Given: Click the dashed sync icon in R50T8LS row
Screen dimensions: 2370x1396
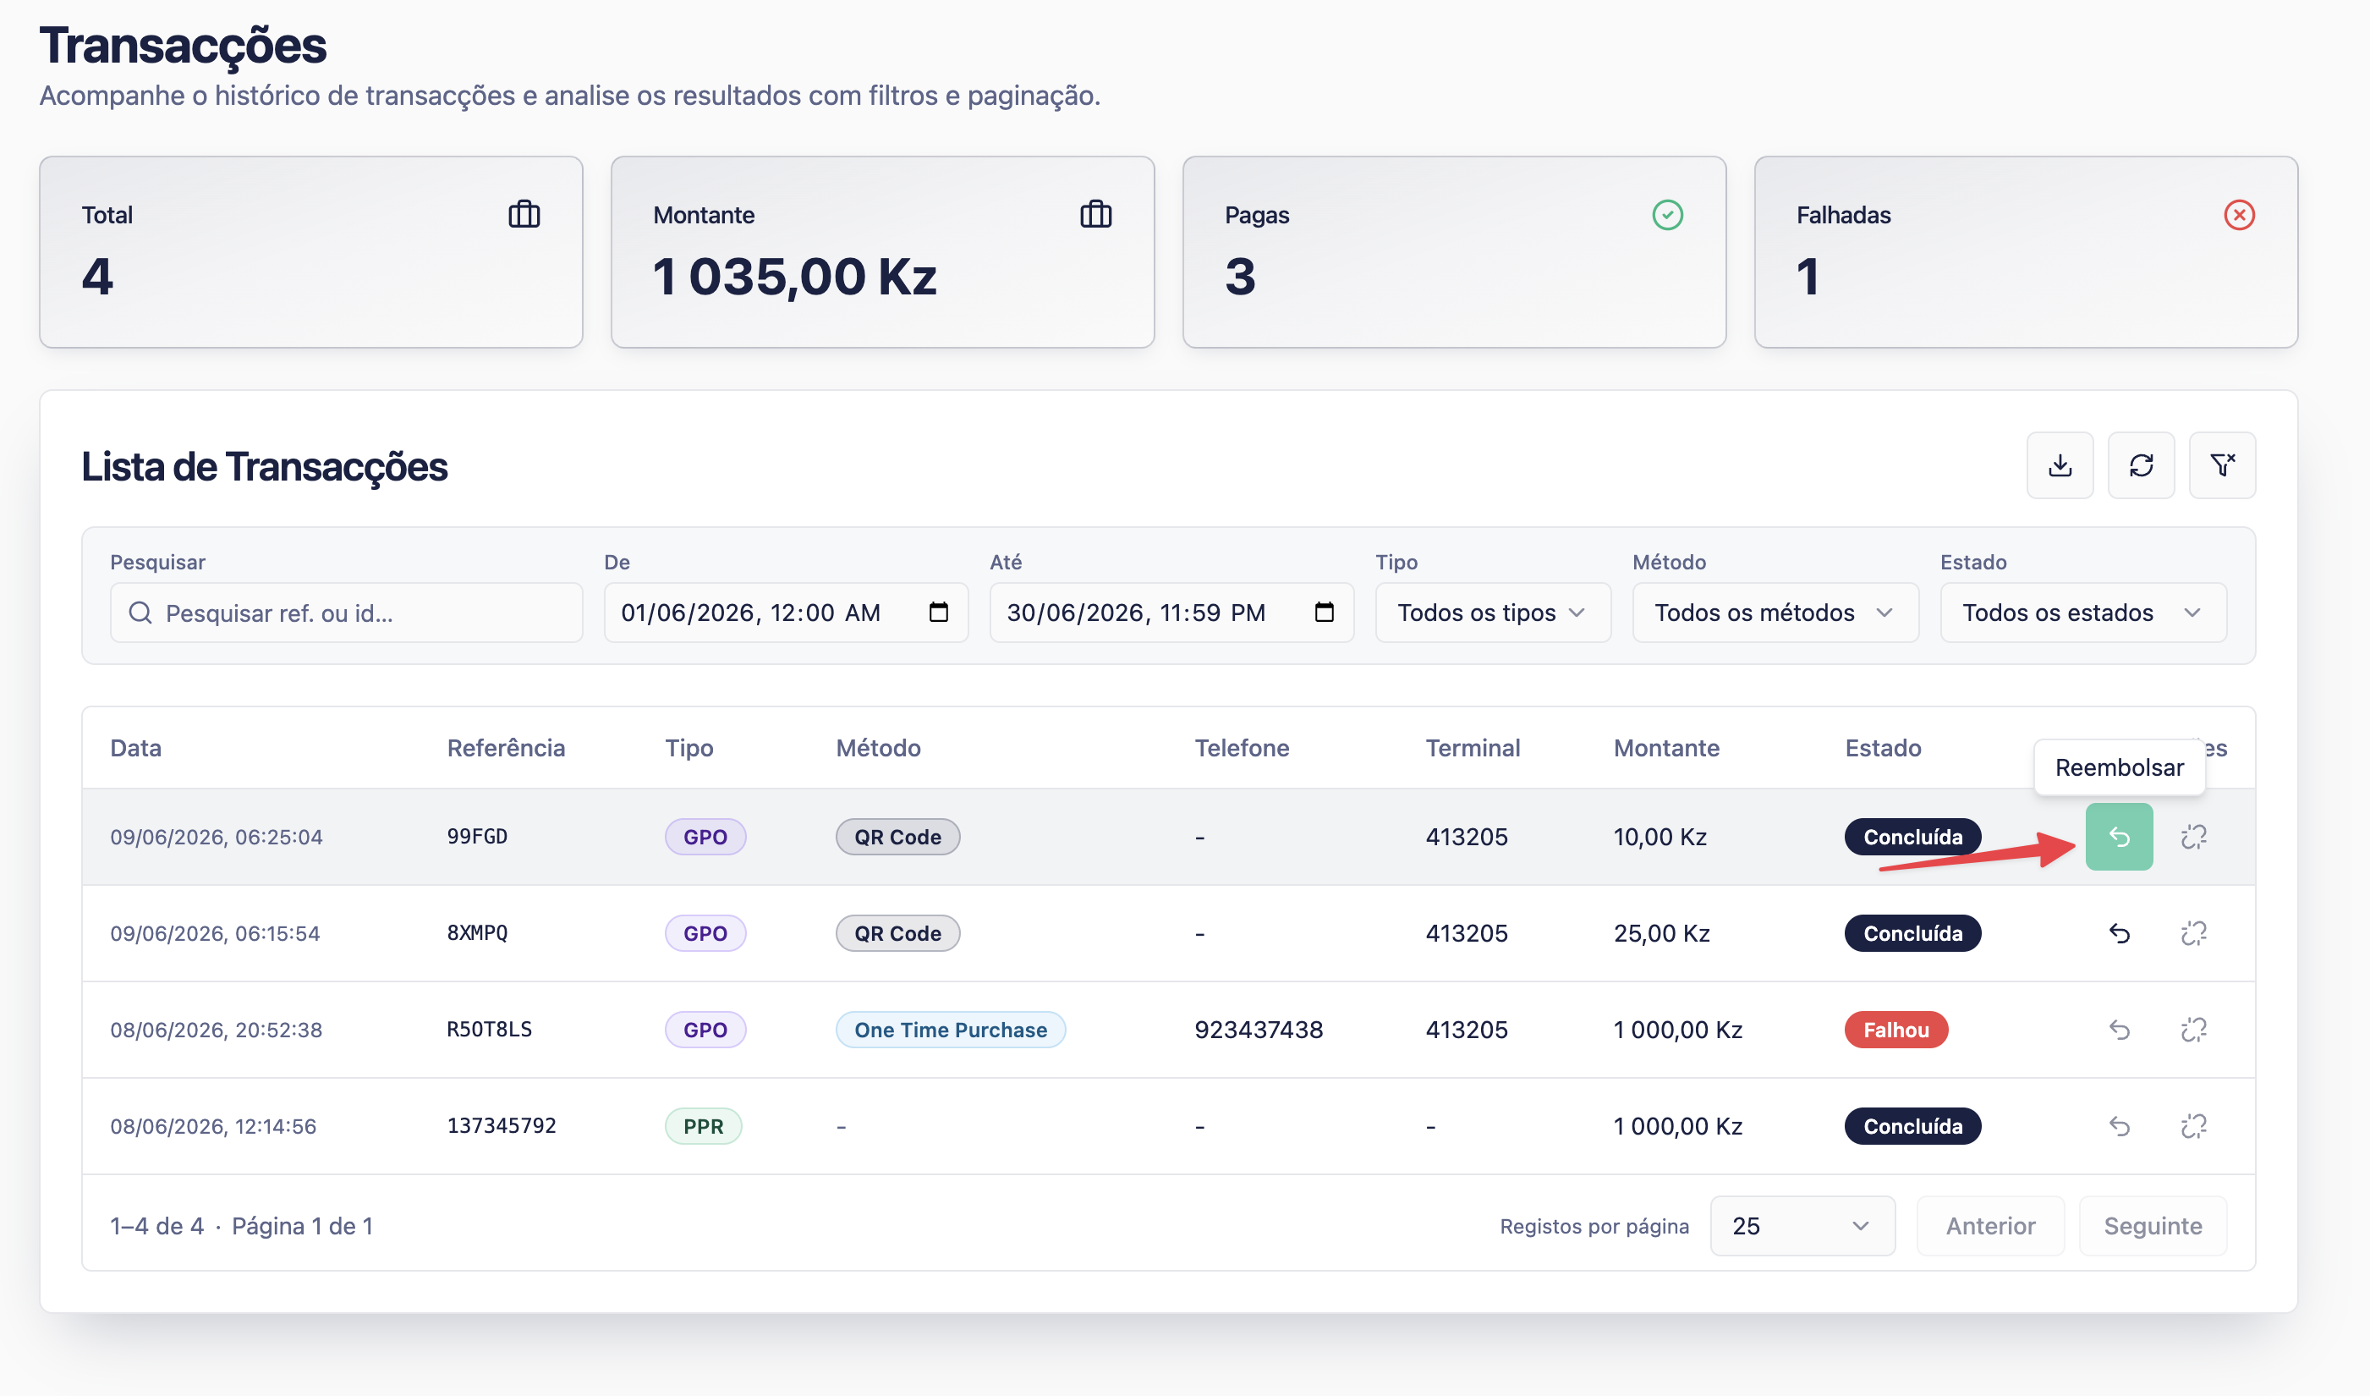Looking at the screenshot, I should coord(2193,1029).
